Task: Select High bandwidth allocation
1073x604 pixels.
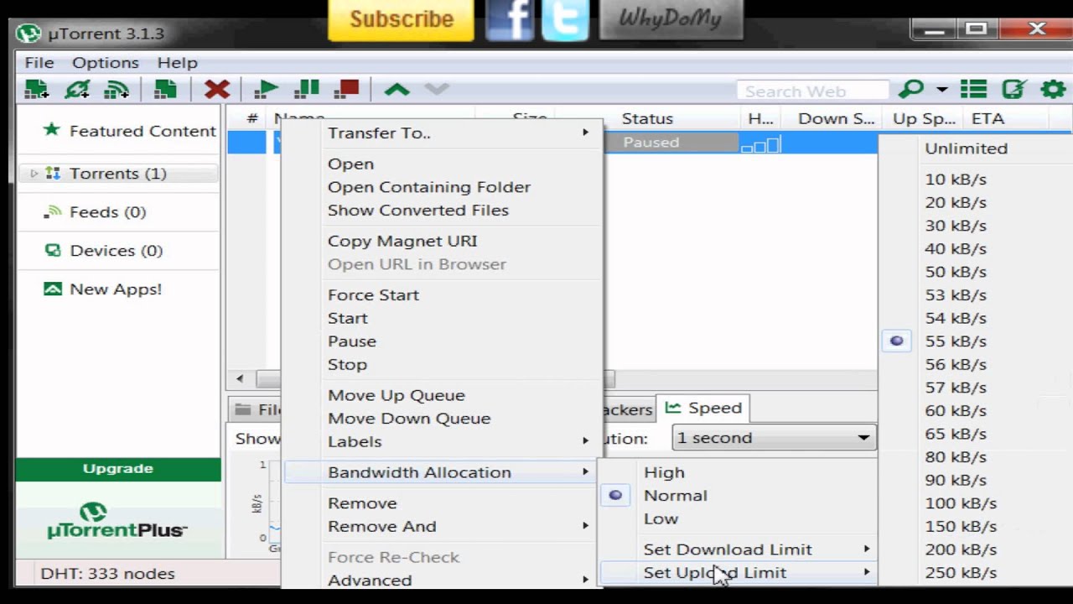Action: pyautogui.click(x=664, y=472)
